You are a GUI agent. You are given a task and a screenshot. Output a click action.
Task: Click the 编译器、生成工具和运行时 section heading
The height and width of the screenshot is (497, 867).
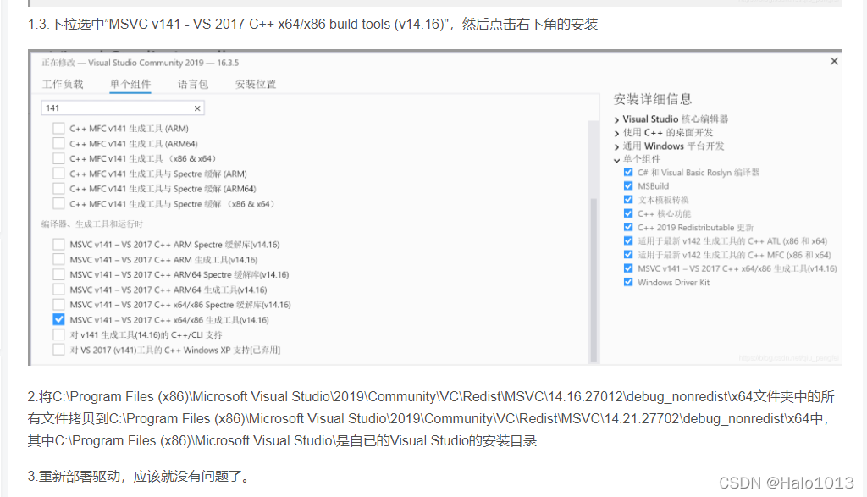91,224
